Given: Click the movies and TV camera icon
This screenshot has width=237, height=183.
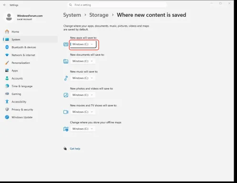Looking at the screenshot, I should [66, 112].
